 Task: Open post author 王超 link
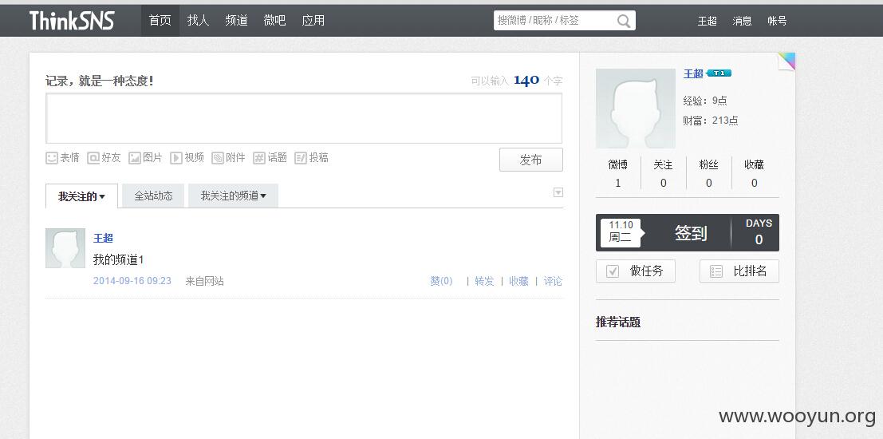(x=103, y=239)
